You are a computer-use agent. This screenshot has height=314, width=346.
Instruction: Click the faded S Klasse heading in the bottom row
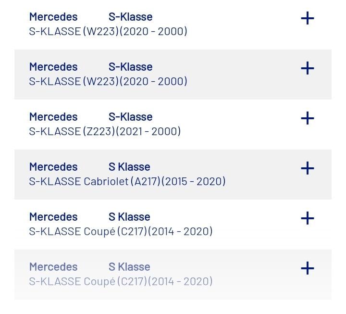pyautogui.click(x=129, y=267)
